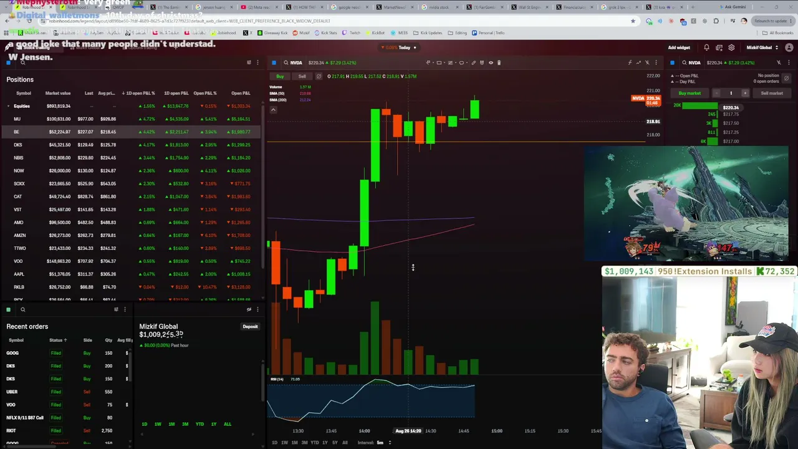Viewport: 798px width, 449px height.
Task: Toggle hide-balance eye icon in the account widget
Action: click(249, 309)
